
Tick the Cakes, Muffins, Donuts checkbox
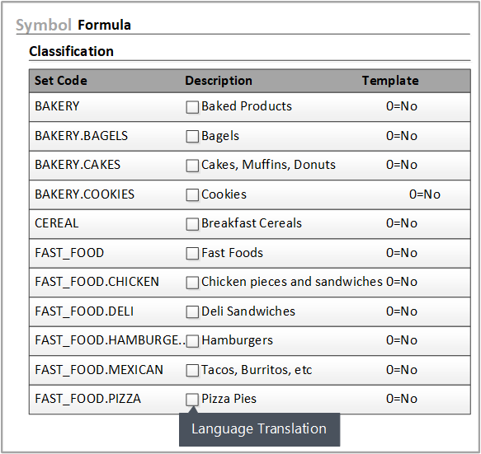pos(192,166)
